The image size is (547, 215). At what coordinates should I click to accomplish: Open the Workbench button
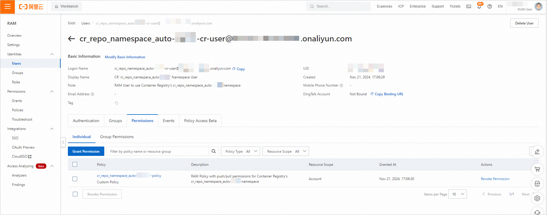(66, 6)
